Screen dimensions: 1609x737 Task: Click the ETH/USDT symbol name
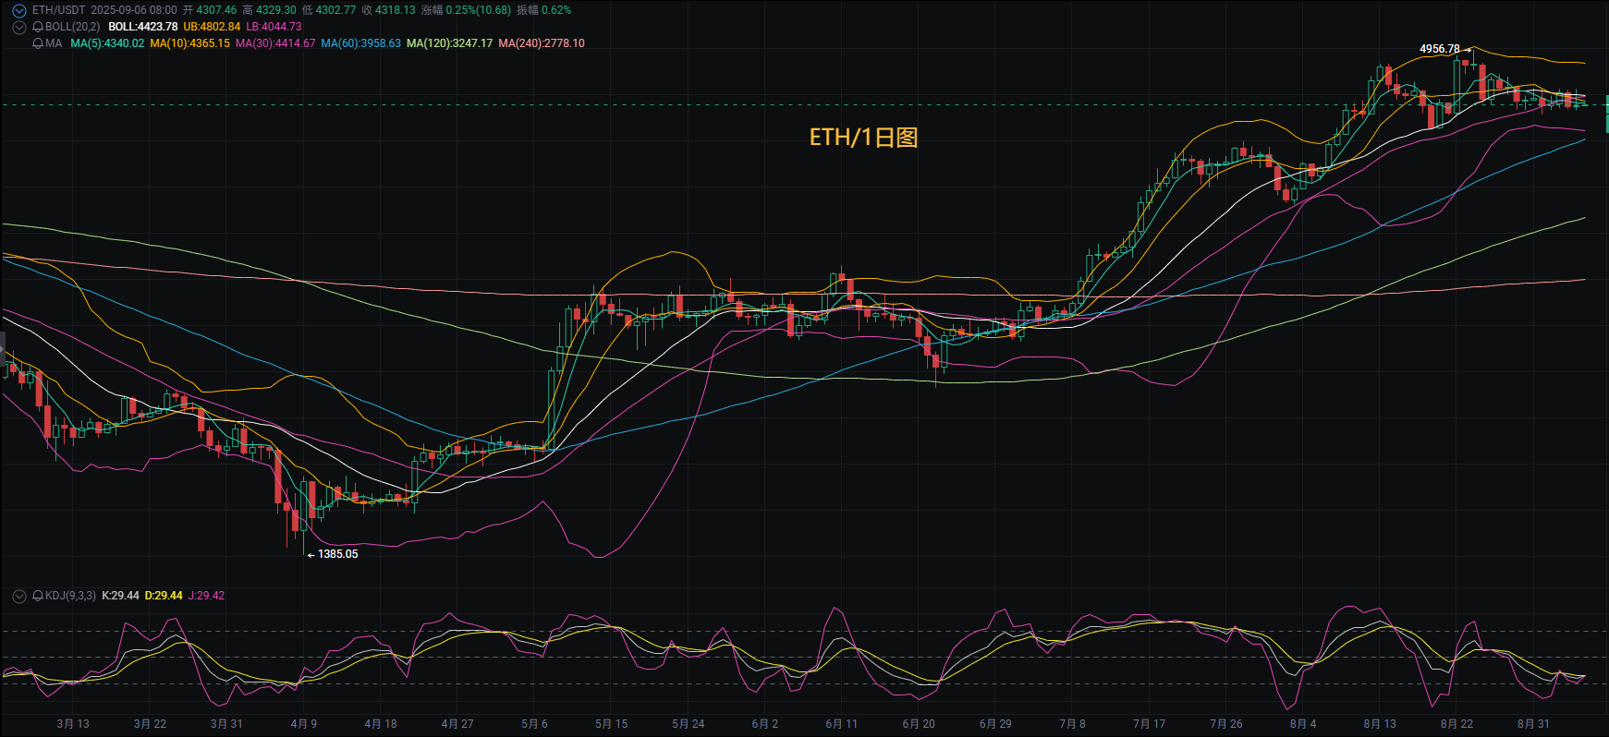coord(58,10)
